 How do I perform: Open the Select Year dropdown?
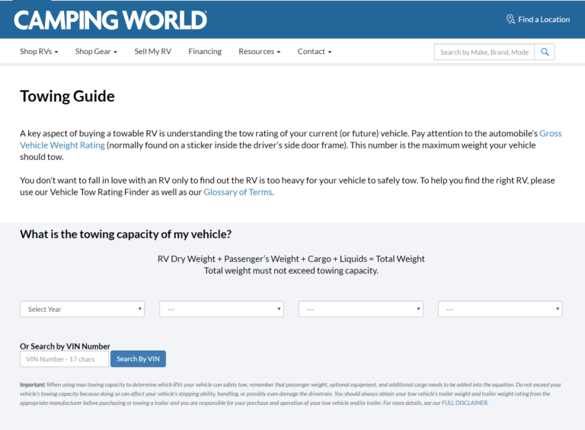pos(82,309)
